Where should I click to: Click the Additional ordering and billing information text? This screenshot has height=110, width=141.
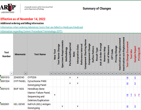(x=22, y=23)
